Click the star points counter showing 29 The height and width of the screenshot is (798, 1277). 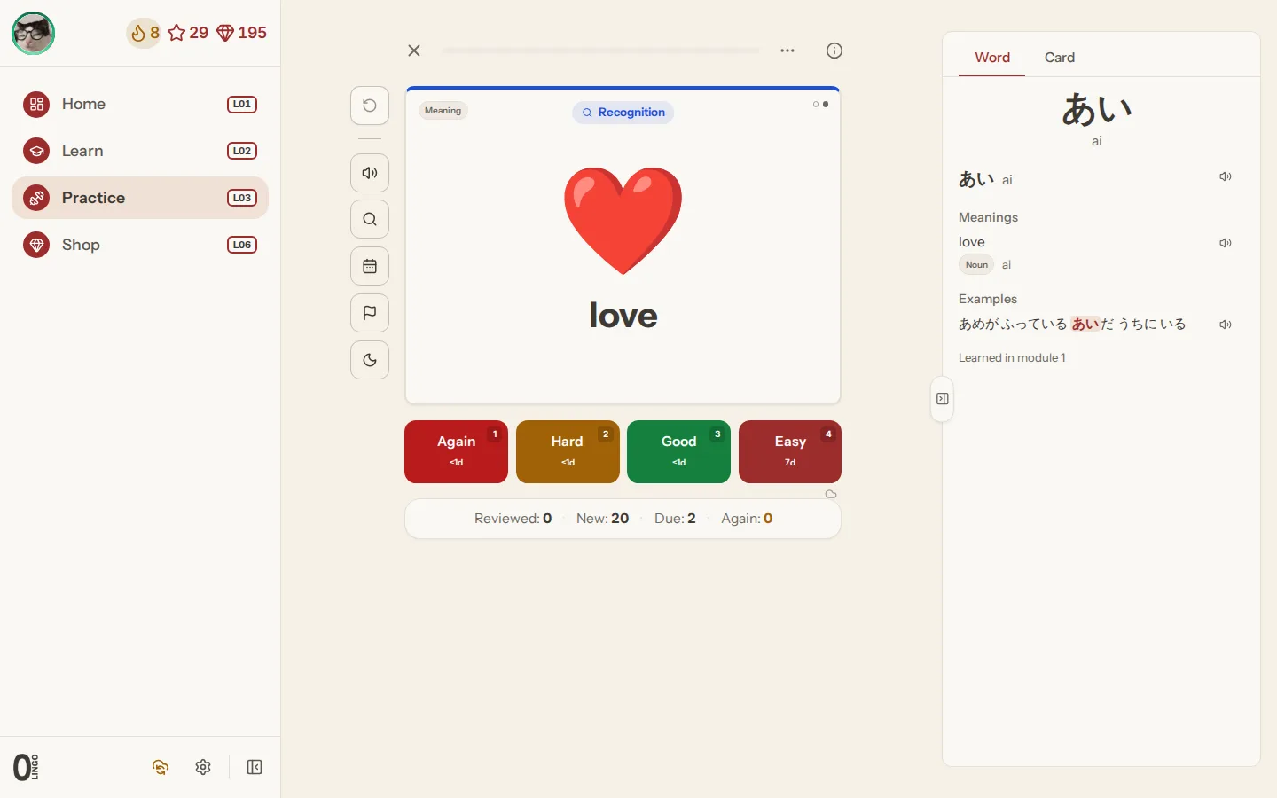[x=188, y=33]
